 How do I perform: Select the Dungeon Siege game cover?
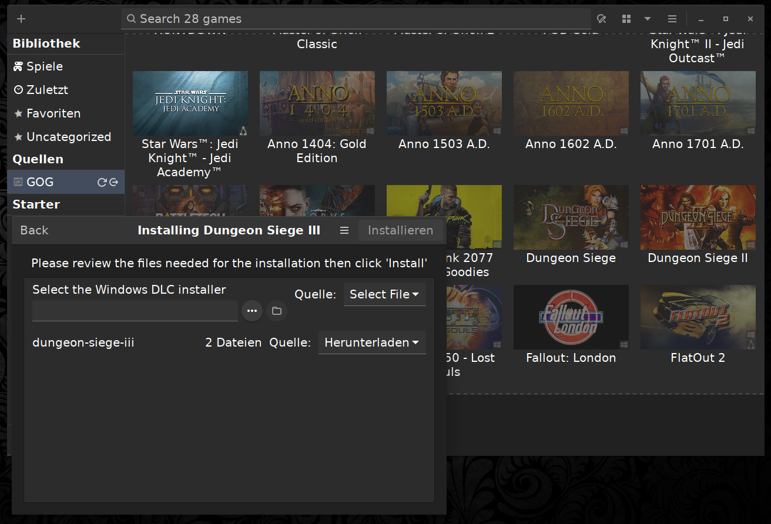(571, 217)
